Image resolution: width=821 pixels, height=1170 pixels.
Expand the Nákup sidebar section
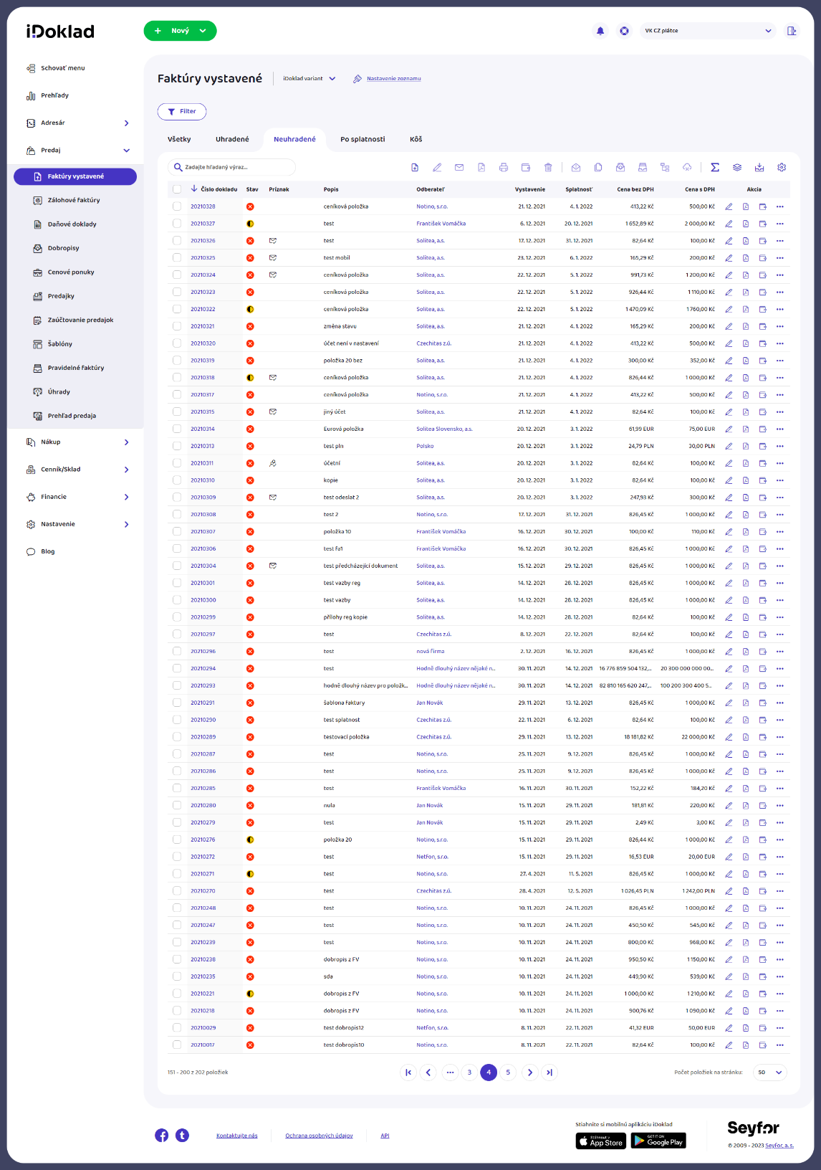pyautogui.click(x=126, y=442)
